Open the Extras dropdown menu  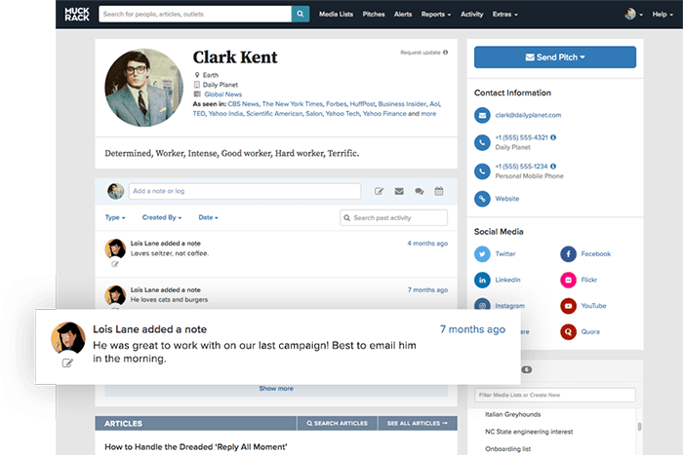[505, 14]
